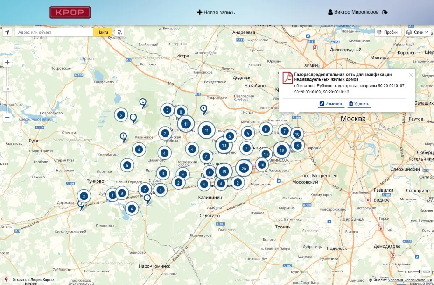Click the ruler distance measurement icon

[x=427, y=271]
